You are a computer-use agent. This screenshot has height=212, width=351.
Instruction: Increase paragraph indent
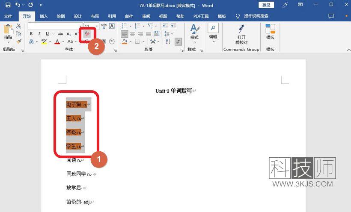point(174,26)
